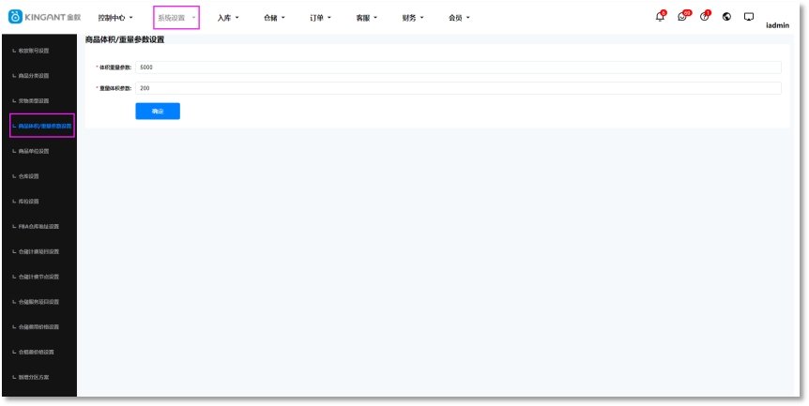Screen dimensions: 809x406
Task: Open the 客服 top menu
Action: (368, 18)
